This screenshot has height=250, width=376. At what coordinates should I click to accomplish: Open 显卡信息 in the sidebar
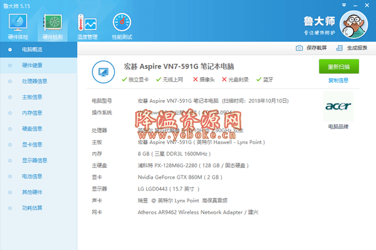(x=39, y=145)
